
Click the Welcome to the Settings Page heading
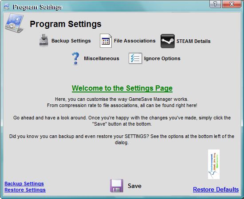[x=122, y=88]
